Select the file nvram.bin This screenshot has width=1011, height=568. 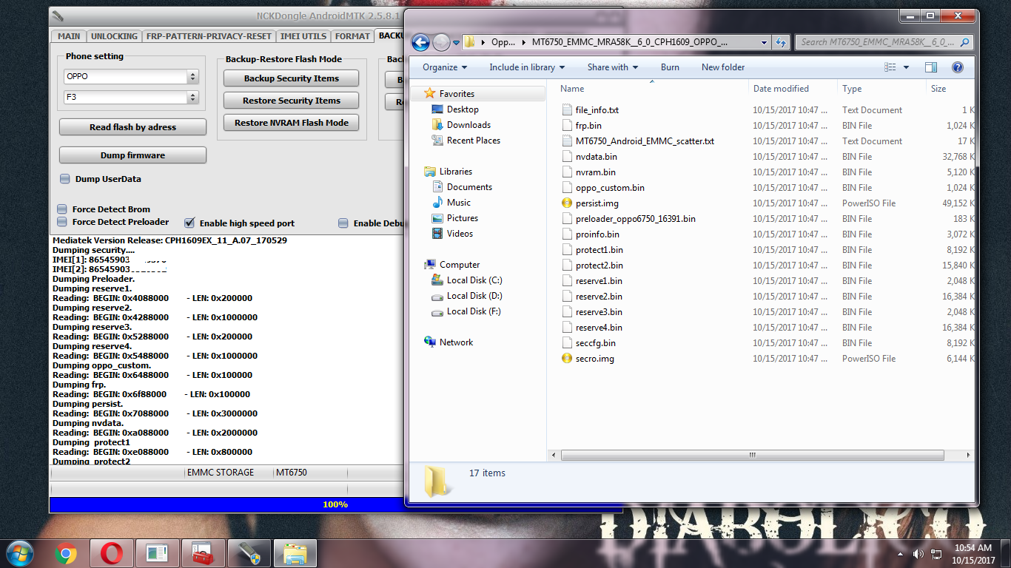[x=596, y=172]
